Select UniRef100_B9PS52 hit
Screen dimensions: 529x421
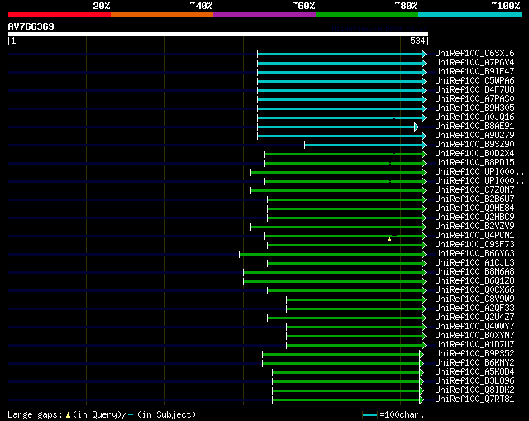(x=474, y=354)
